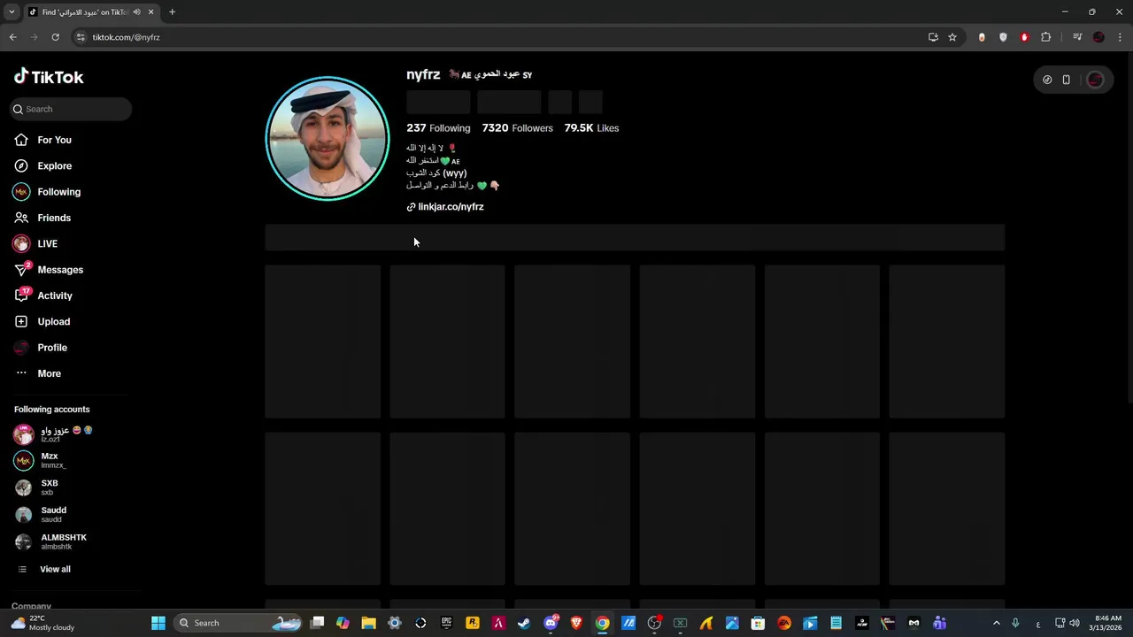Open the ALMBSHTK following account

[x=64, y=541]
